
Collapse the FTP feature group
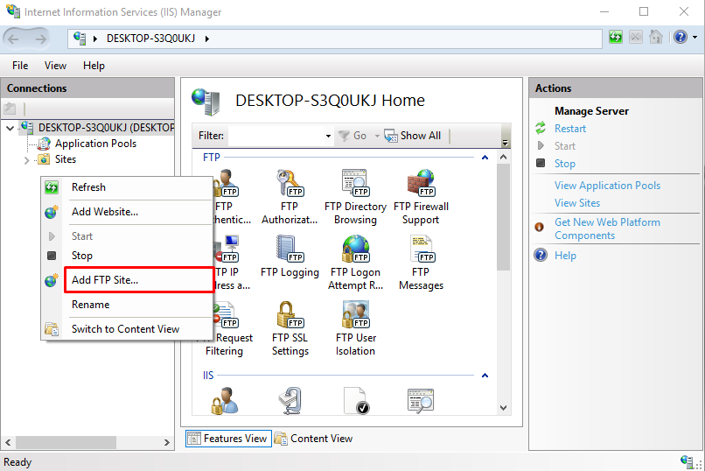[485, 158]
